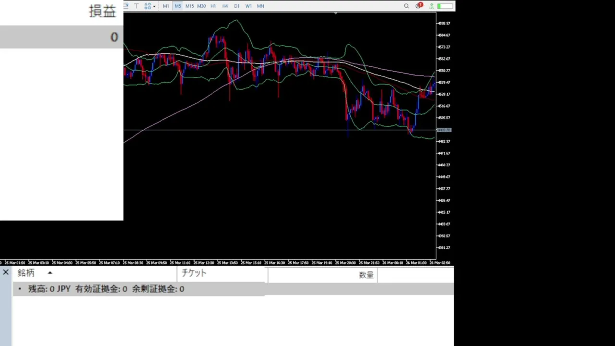Image resolution: width=615 pixels, height=346 pixels.
Task: Select the M5 timeframe
Action: pyautogui.click(x=178, y=6)
